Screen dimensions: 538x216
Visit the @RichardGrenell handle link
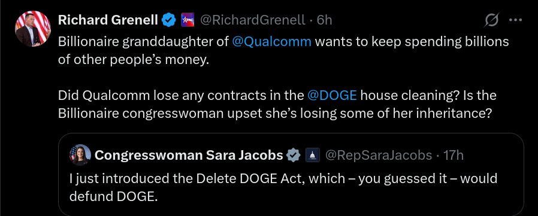[252, 20]
